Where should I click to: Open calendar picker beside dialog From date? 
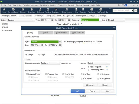tap(42, 45)
